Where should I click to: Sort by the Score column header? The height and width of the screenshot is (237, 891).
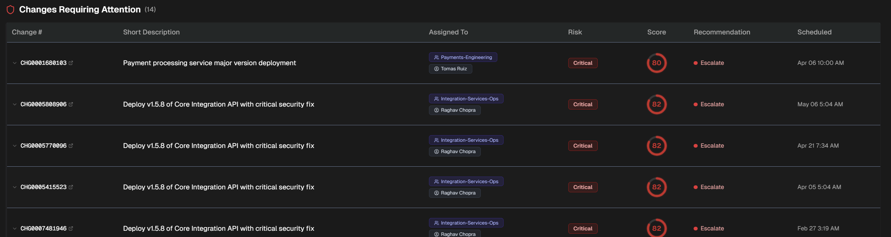click(x=656, y=32)
